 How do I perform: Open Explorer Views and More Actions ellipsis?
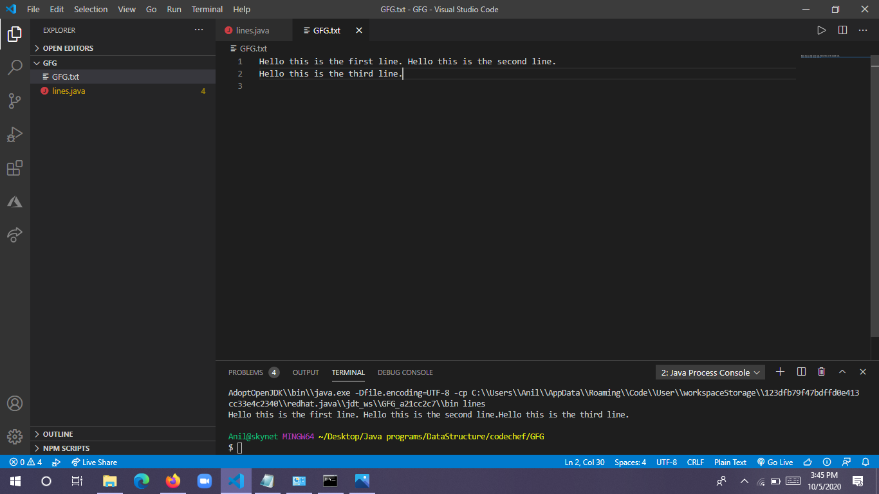point(199,30)
